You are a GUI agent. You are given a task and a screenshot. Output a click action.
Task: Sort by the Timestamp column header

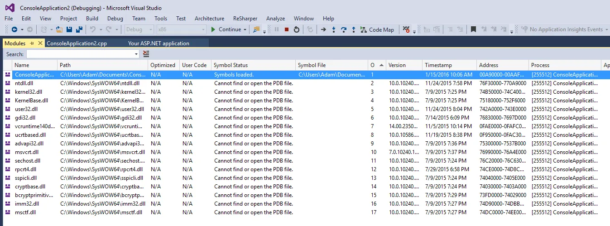coord(450,65)
